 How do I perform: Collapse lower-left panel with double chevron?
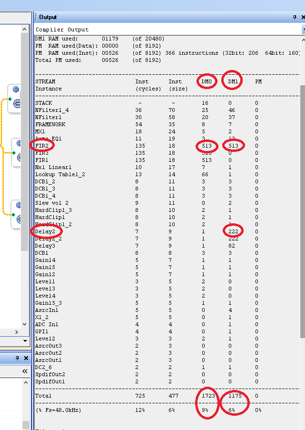[x=25, y=371]
